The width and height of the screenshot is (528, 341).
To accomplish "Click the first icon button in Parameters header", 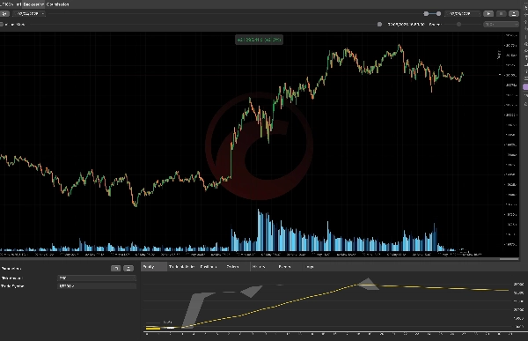I will tap(116, 268).
